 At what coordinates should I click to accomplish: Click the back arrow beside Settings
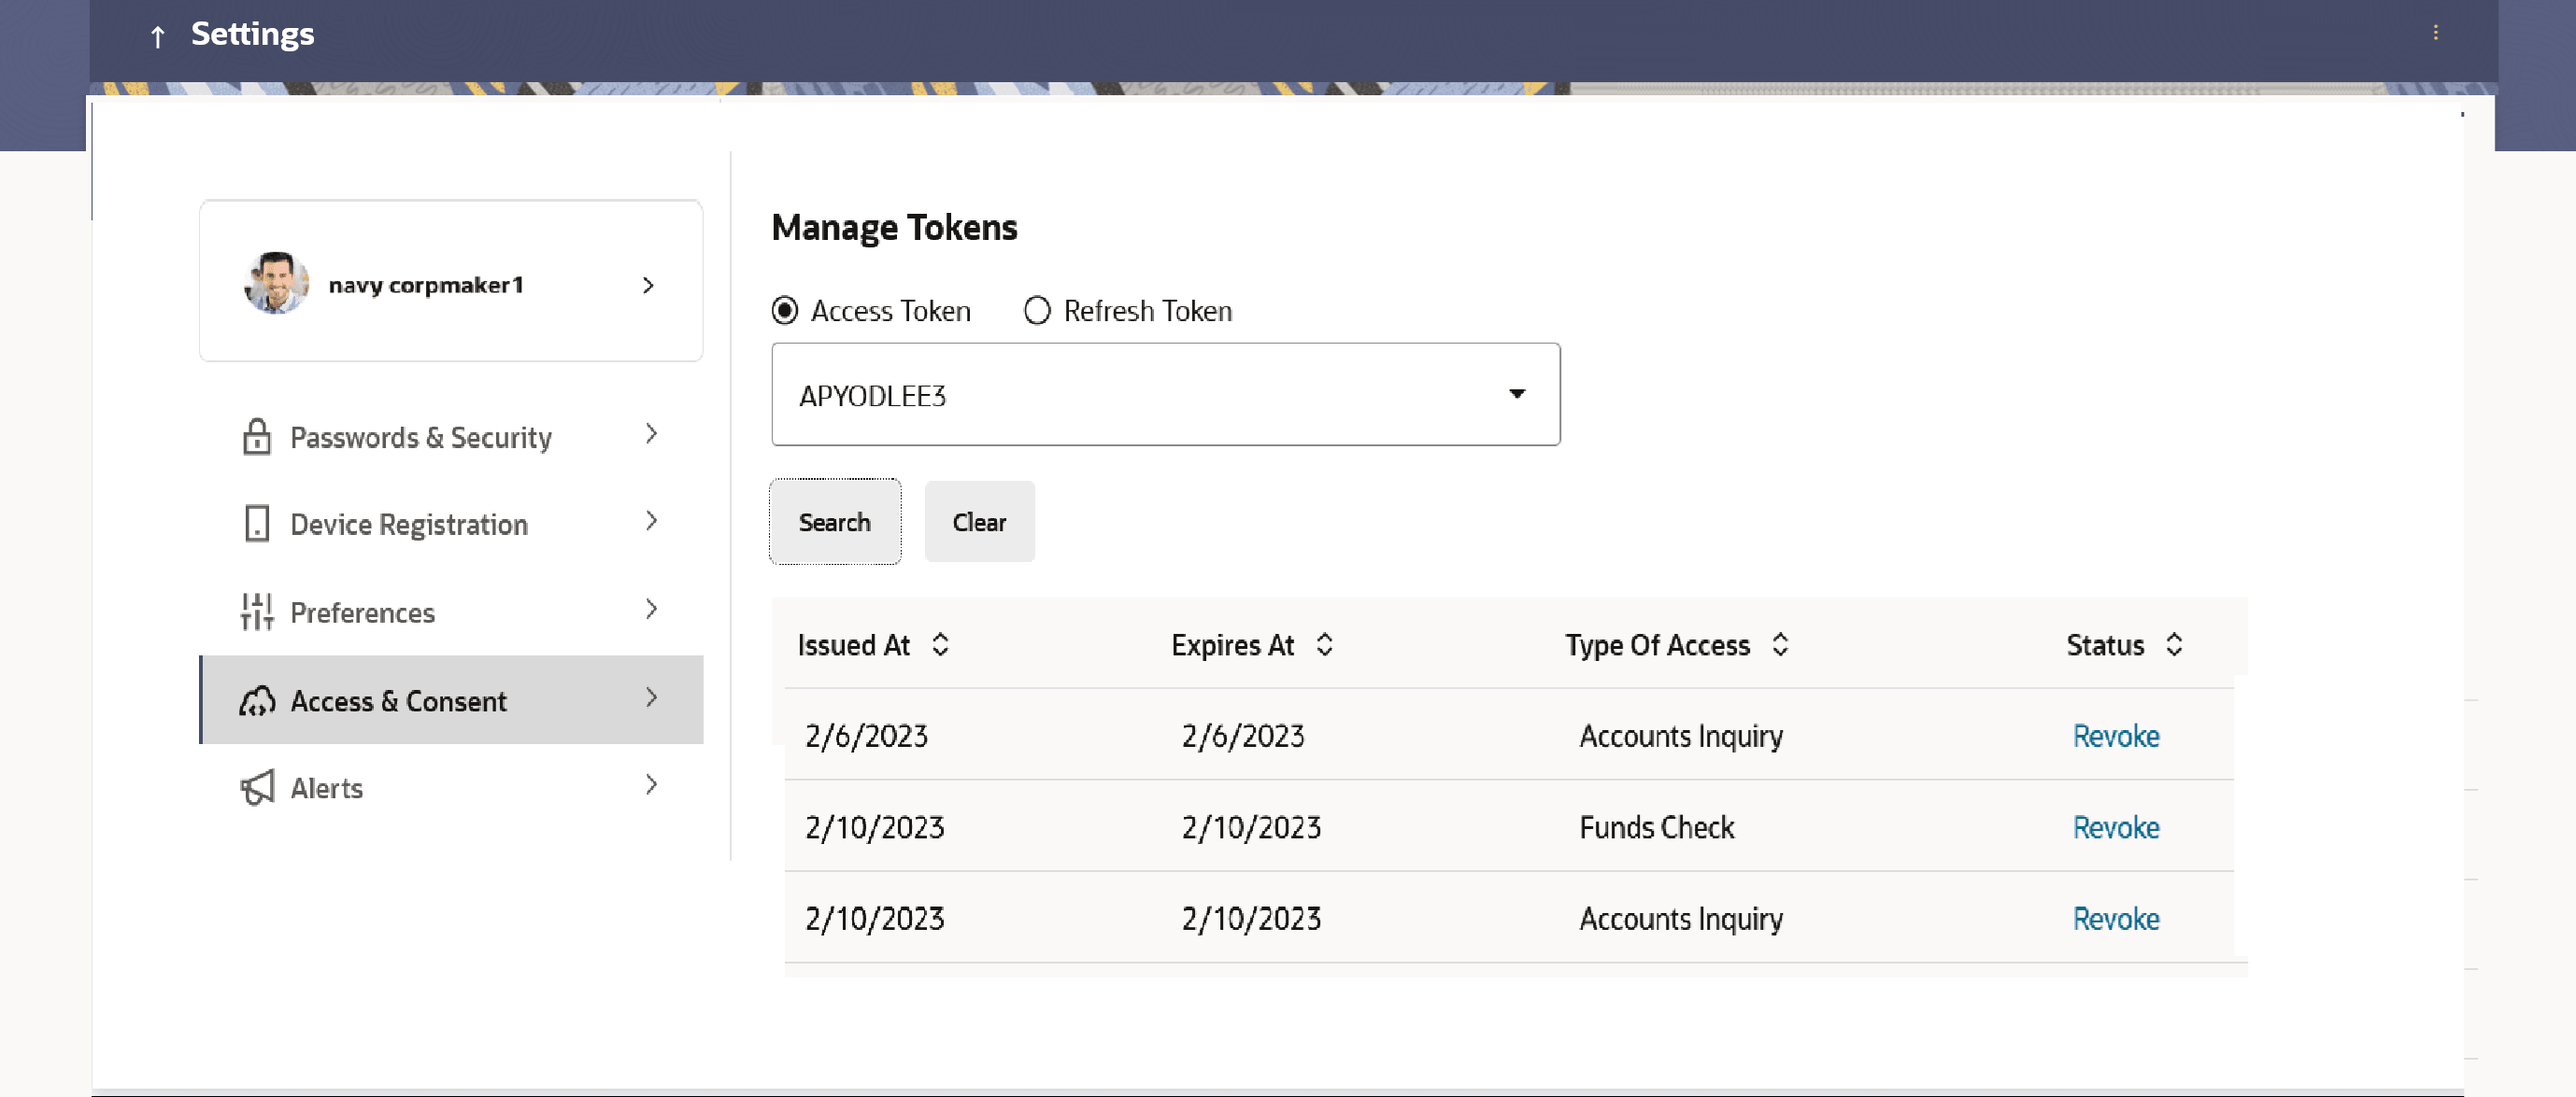click(157, 37)
